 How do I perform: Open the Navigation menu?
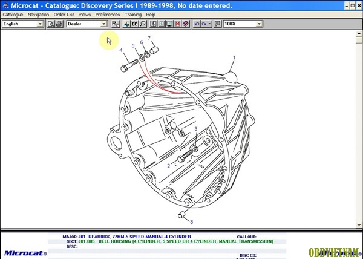(38, 15)
